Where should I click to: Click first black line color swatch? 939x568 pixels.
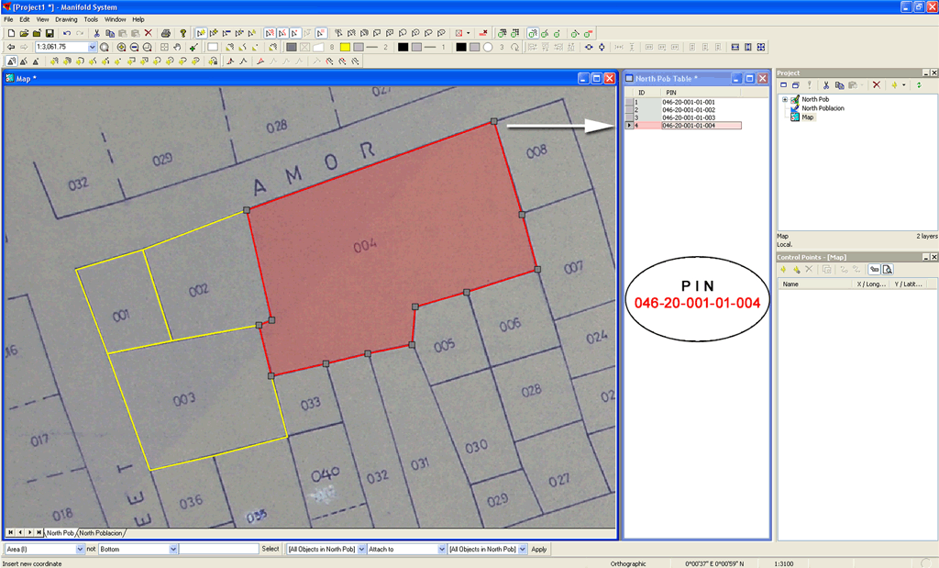click(x=403, y=47)
